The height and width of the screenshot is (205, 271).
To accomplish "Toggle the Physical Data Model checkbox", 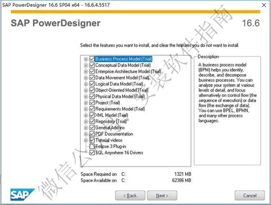I will [x=92, y=96].
